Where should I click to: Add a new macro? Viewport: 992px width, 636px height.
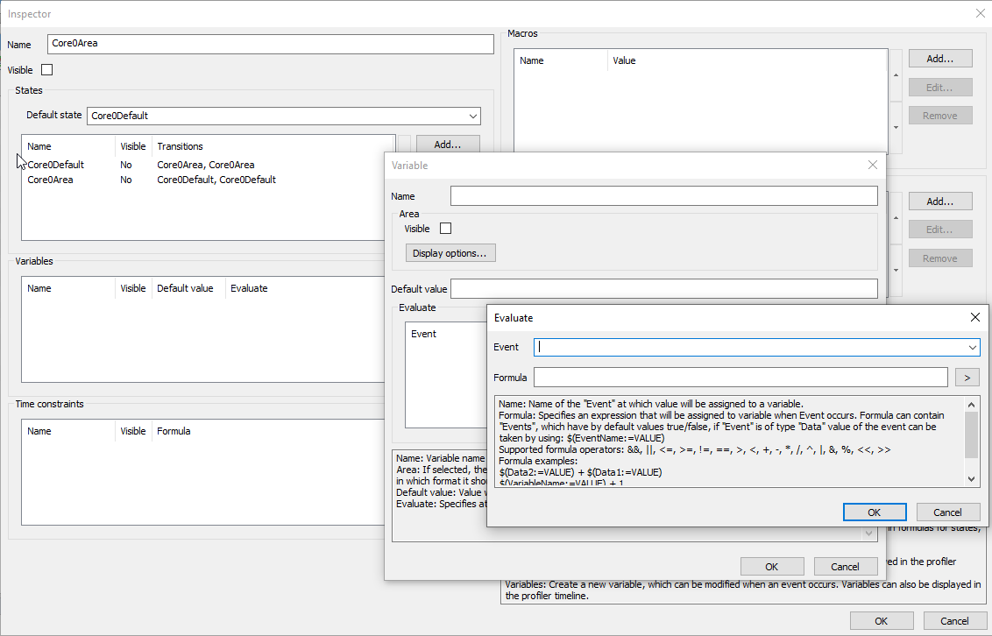[x=939, y=59]
